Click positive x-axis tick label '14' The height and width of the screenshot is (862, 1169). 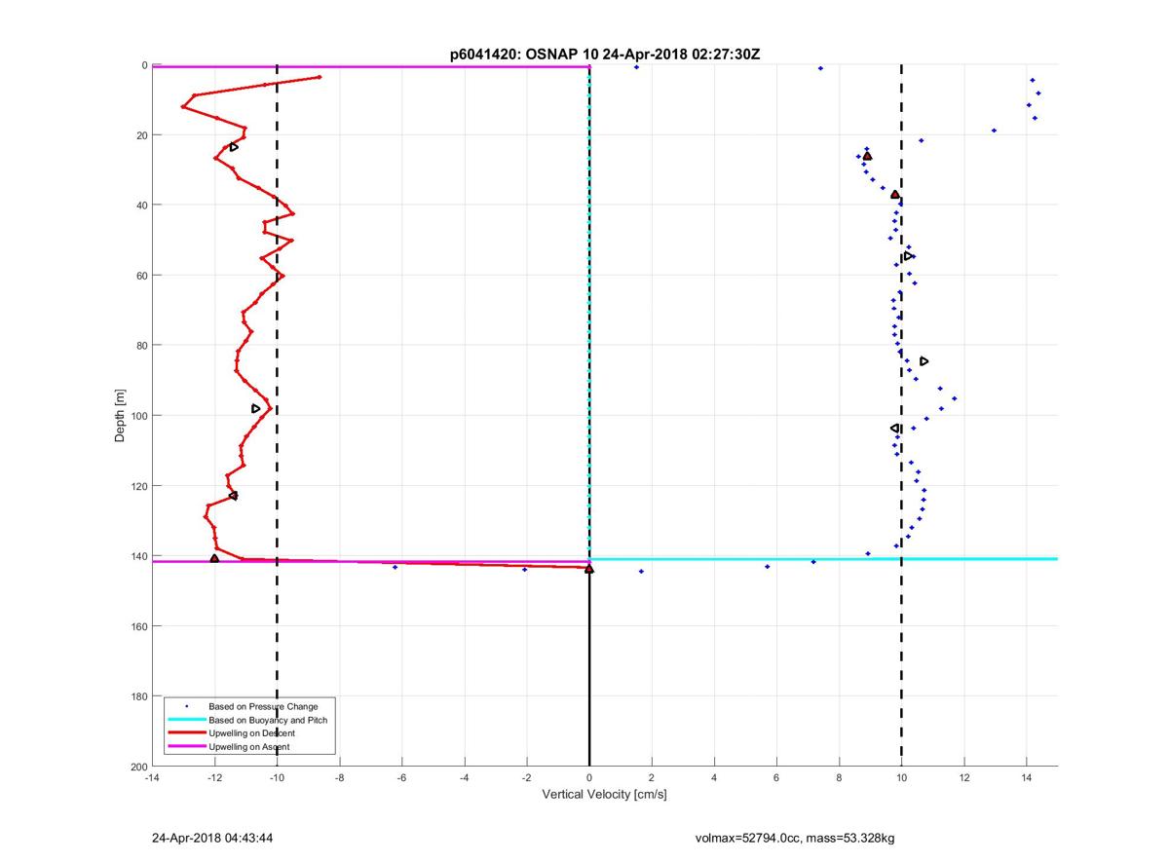pyautogui.click(x=1026, y=777)
